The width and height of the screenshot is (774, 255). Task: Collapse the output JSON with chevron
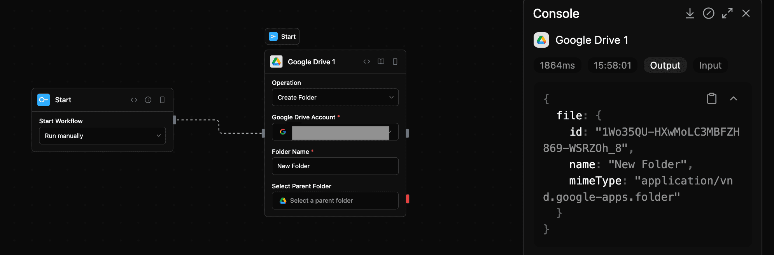[x=733, y=98]
